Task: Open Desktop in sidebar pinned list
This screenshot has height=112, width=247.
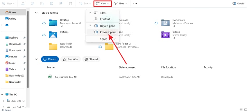Action: 14,38
